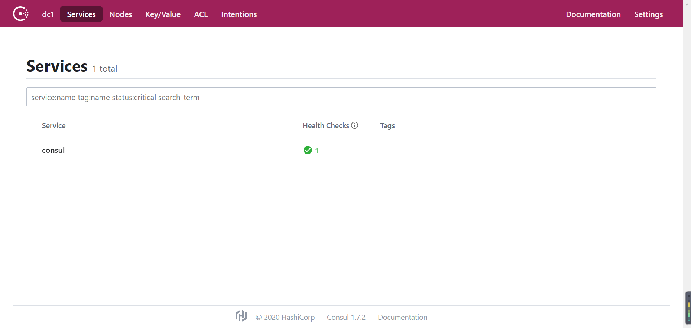The height and width of the screenshot is (328, 691).
Task: Click the Consul 1.7.2 version link
Action: pos(346,317)
